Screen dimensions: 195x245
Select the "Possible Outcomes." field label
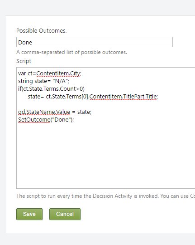(x=42, y=31)
